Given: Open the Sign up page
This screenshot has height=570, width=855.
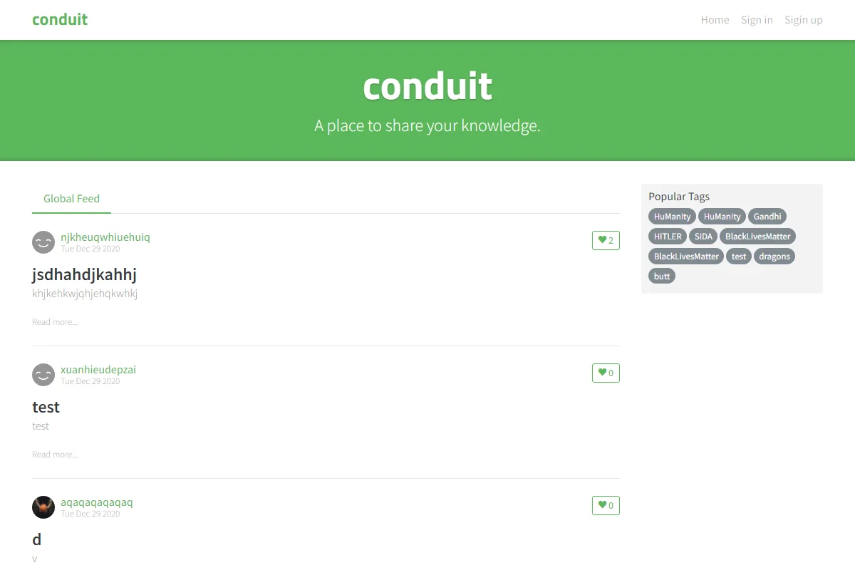Looking at the screenshot, I should pyautogui.click(x=804, y=20).
